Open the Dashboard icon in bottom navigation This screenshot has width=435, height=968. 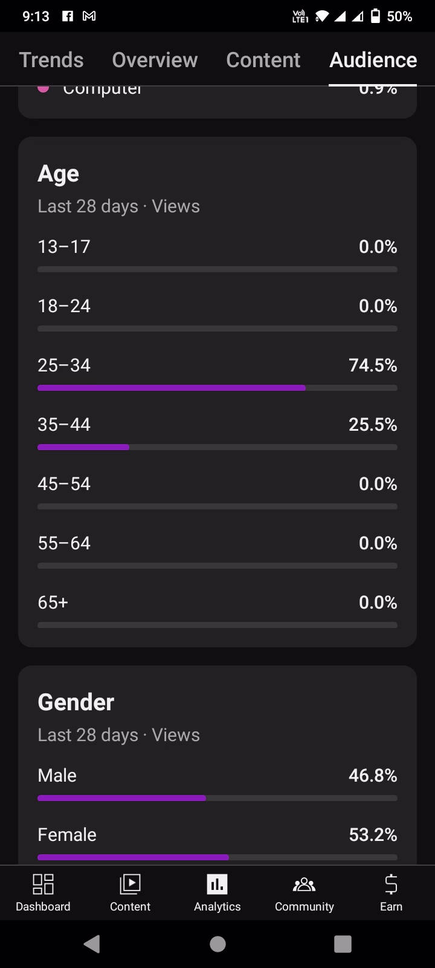click(x=43, y=885)
